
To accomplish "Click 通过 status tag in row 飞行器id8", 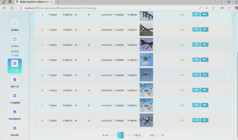I will click(x=182, y=15).
